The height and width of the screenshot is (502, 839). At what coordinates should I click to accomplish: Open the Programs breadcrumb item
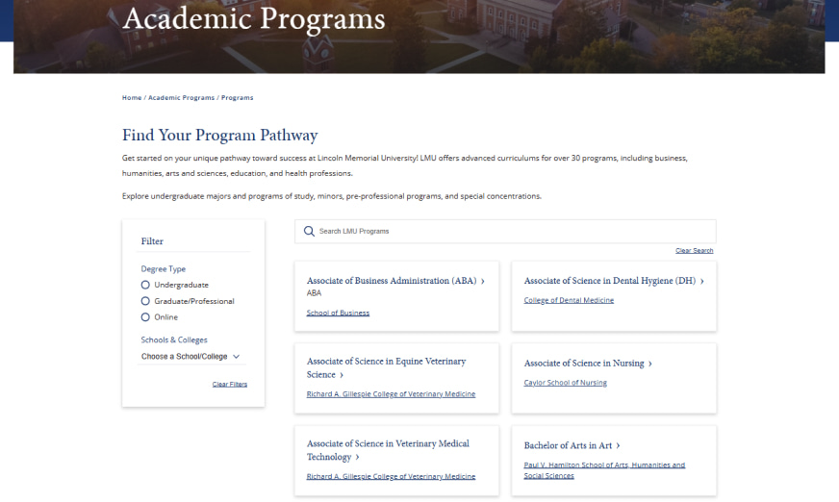point(238,98)
